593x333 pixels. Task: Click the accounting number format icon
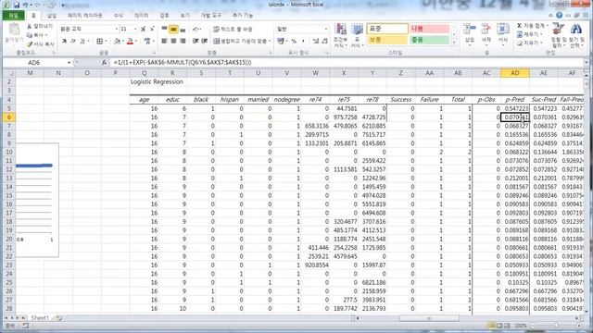pyautogui.click(x=280, y=41)
